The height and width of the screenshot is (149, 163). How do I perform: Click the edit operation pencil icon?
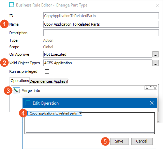click(17, 91)
